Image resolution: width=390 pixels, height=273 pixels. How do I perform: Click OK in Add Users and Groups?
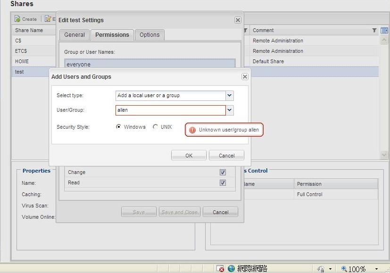coord(189,156)
